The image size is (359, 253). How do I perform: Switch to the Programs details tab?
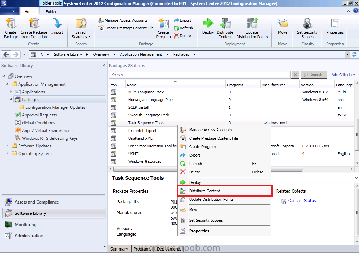tap(142, 249)
